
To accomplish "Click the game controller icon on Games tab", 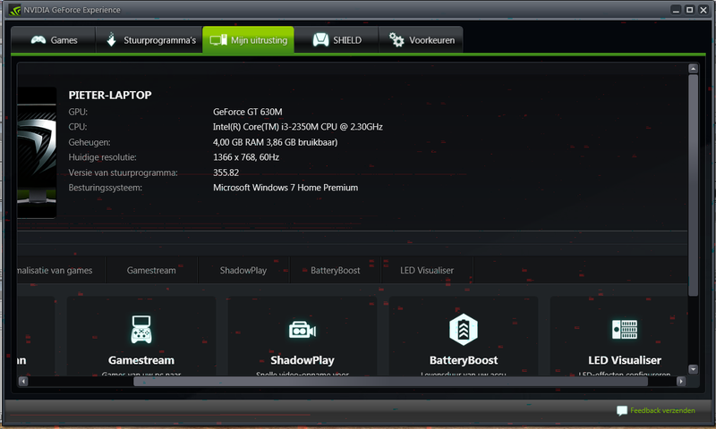I will [38, 40].
